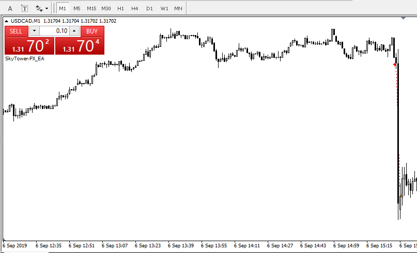Switch to H4 timeframe
The width and height of the screenshot is (417, 253).
(134, 8)
